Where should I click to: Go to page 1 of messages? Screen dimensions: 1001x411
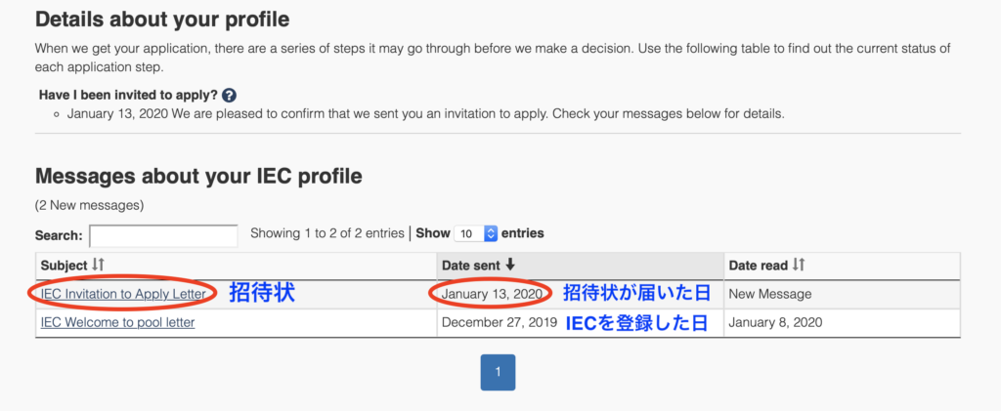point(498,372)
